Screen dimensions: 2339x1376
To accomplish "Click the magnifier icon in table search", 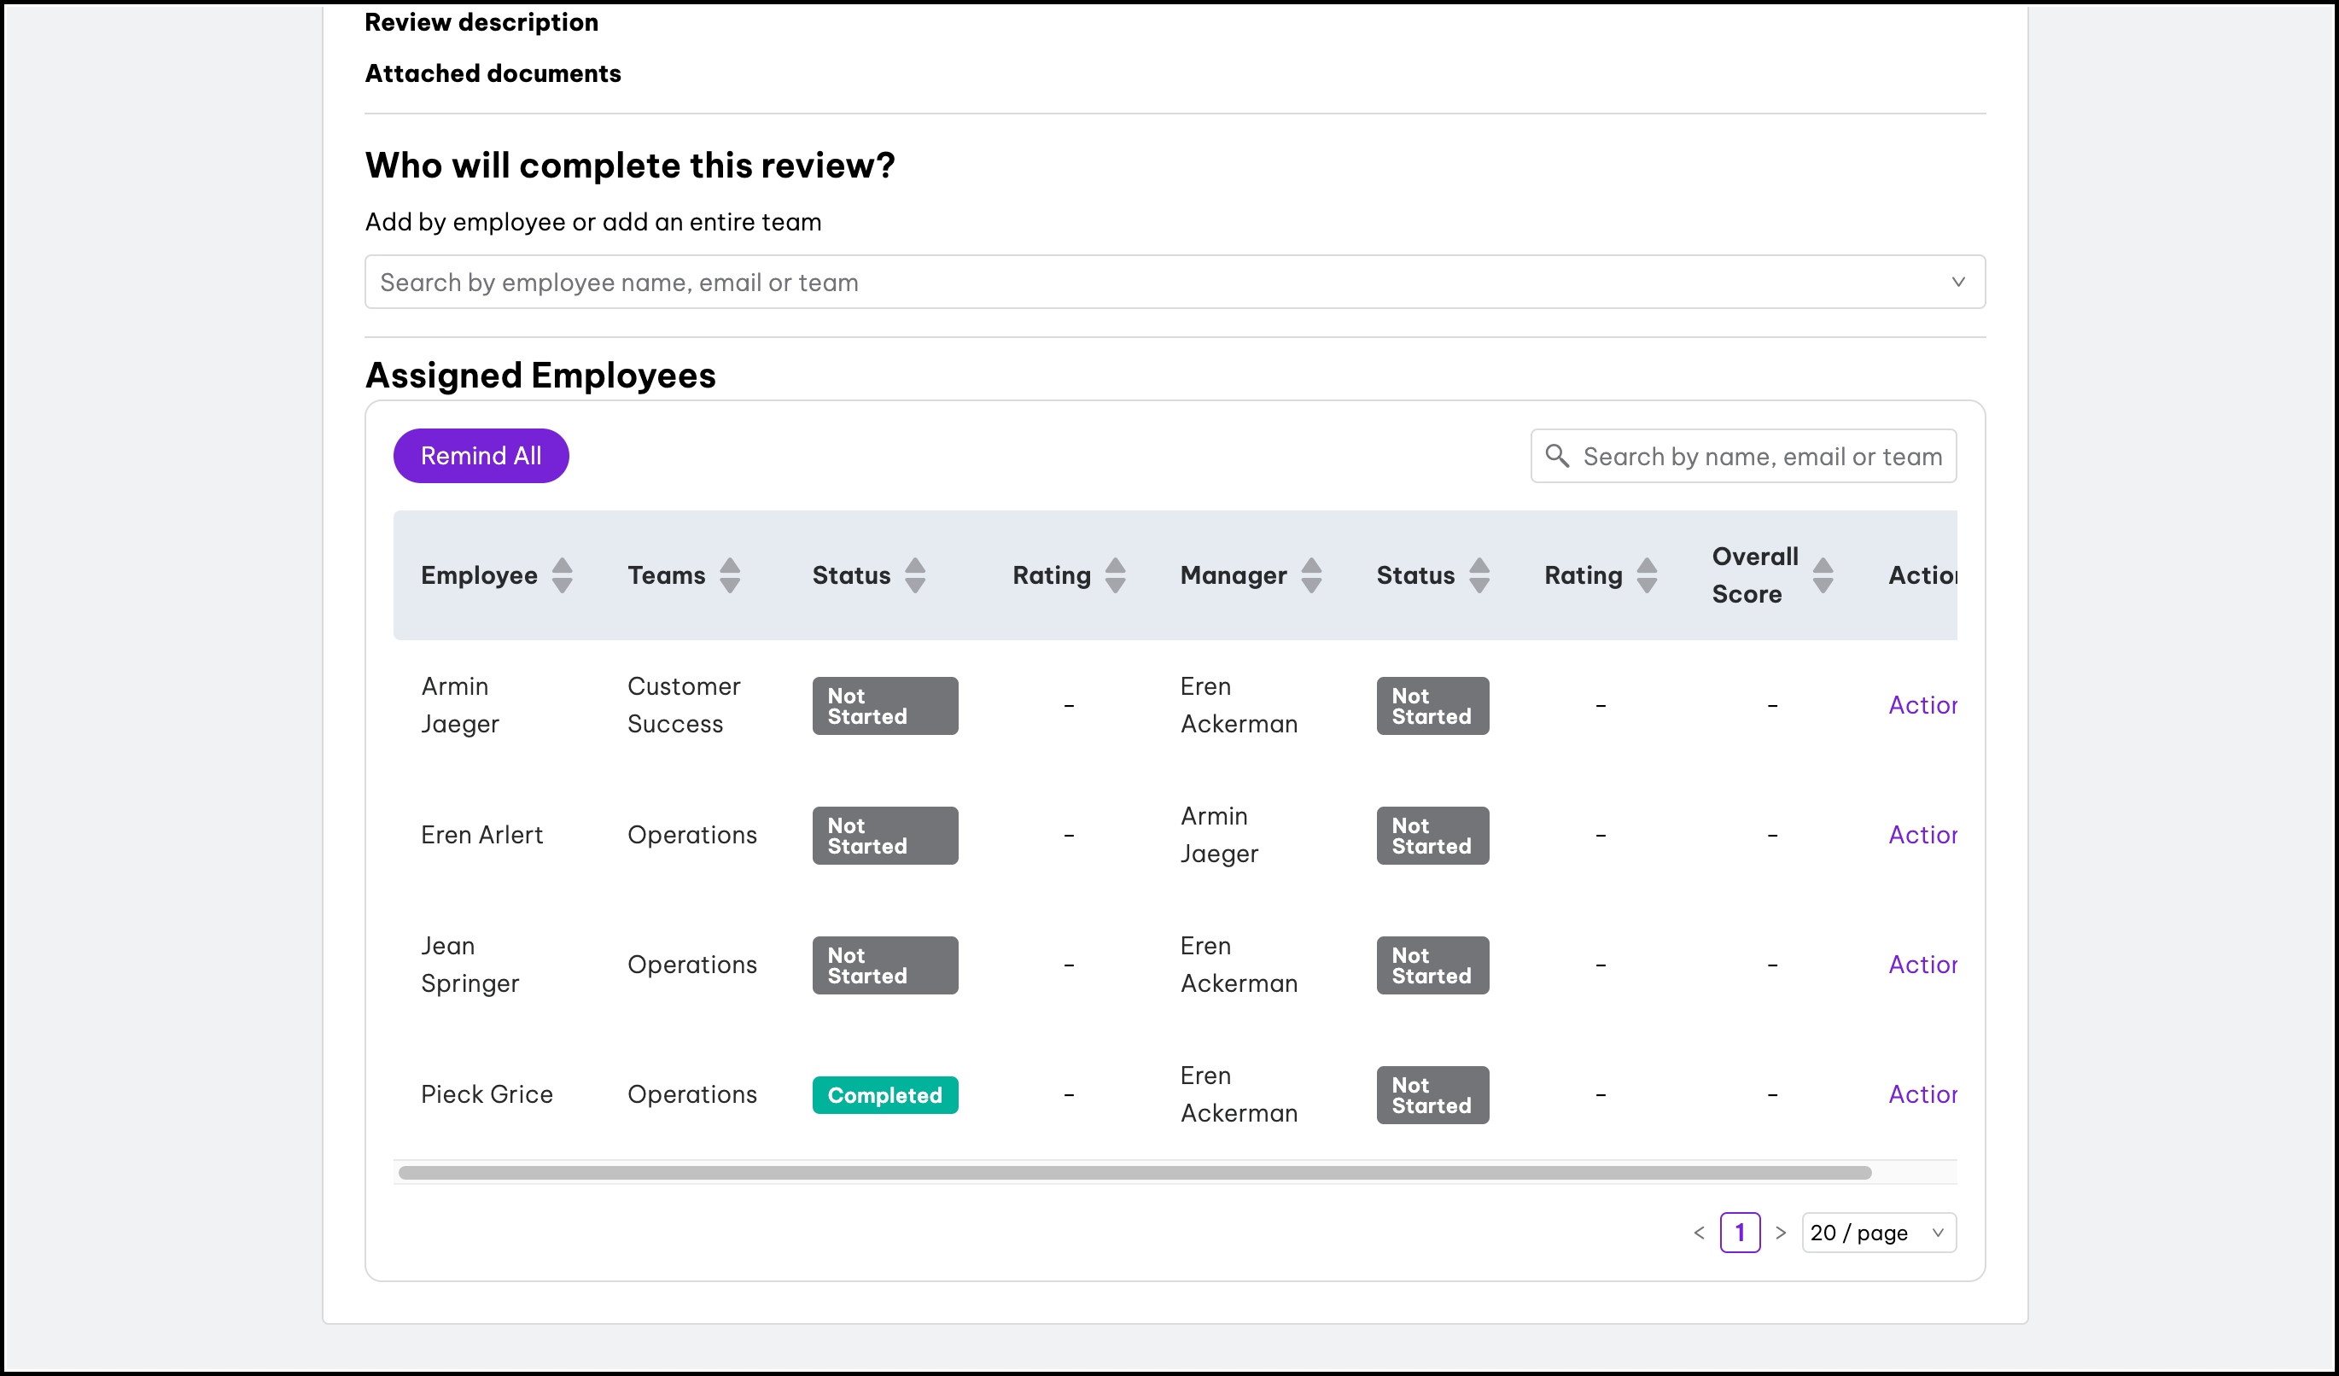I will click(1556, 456).
